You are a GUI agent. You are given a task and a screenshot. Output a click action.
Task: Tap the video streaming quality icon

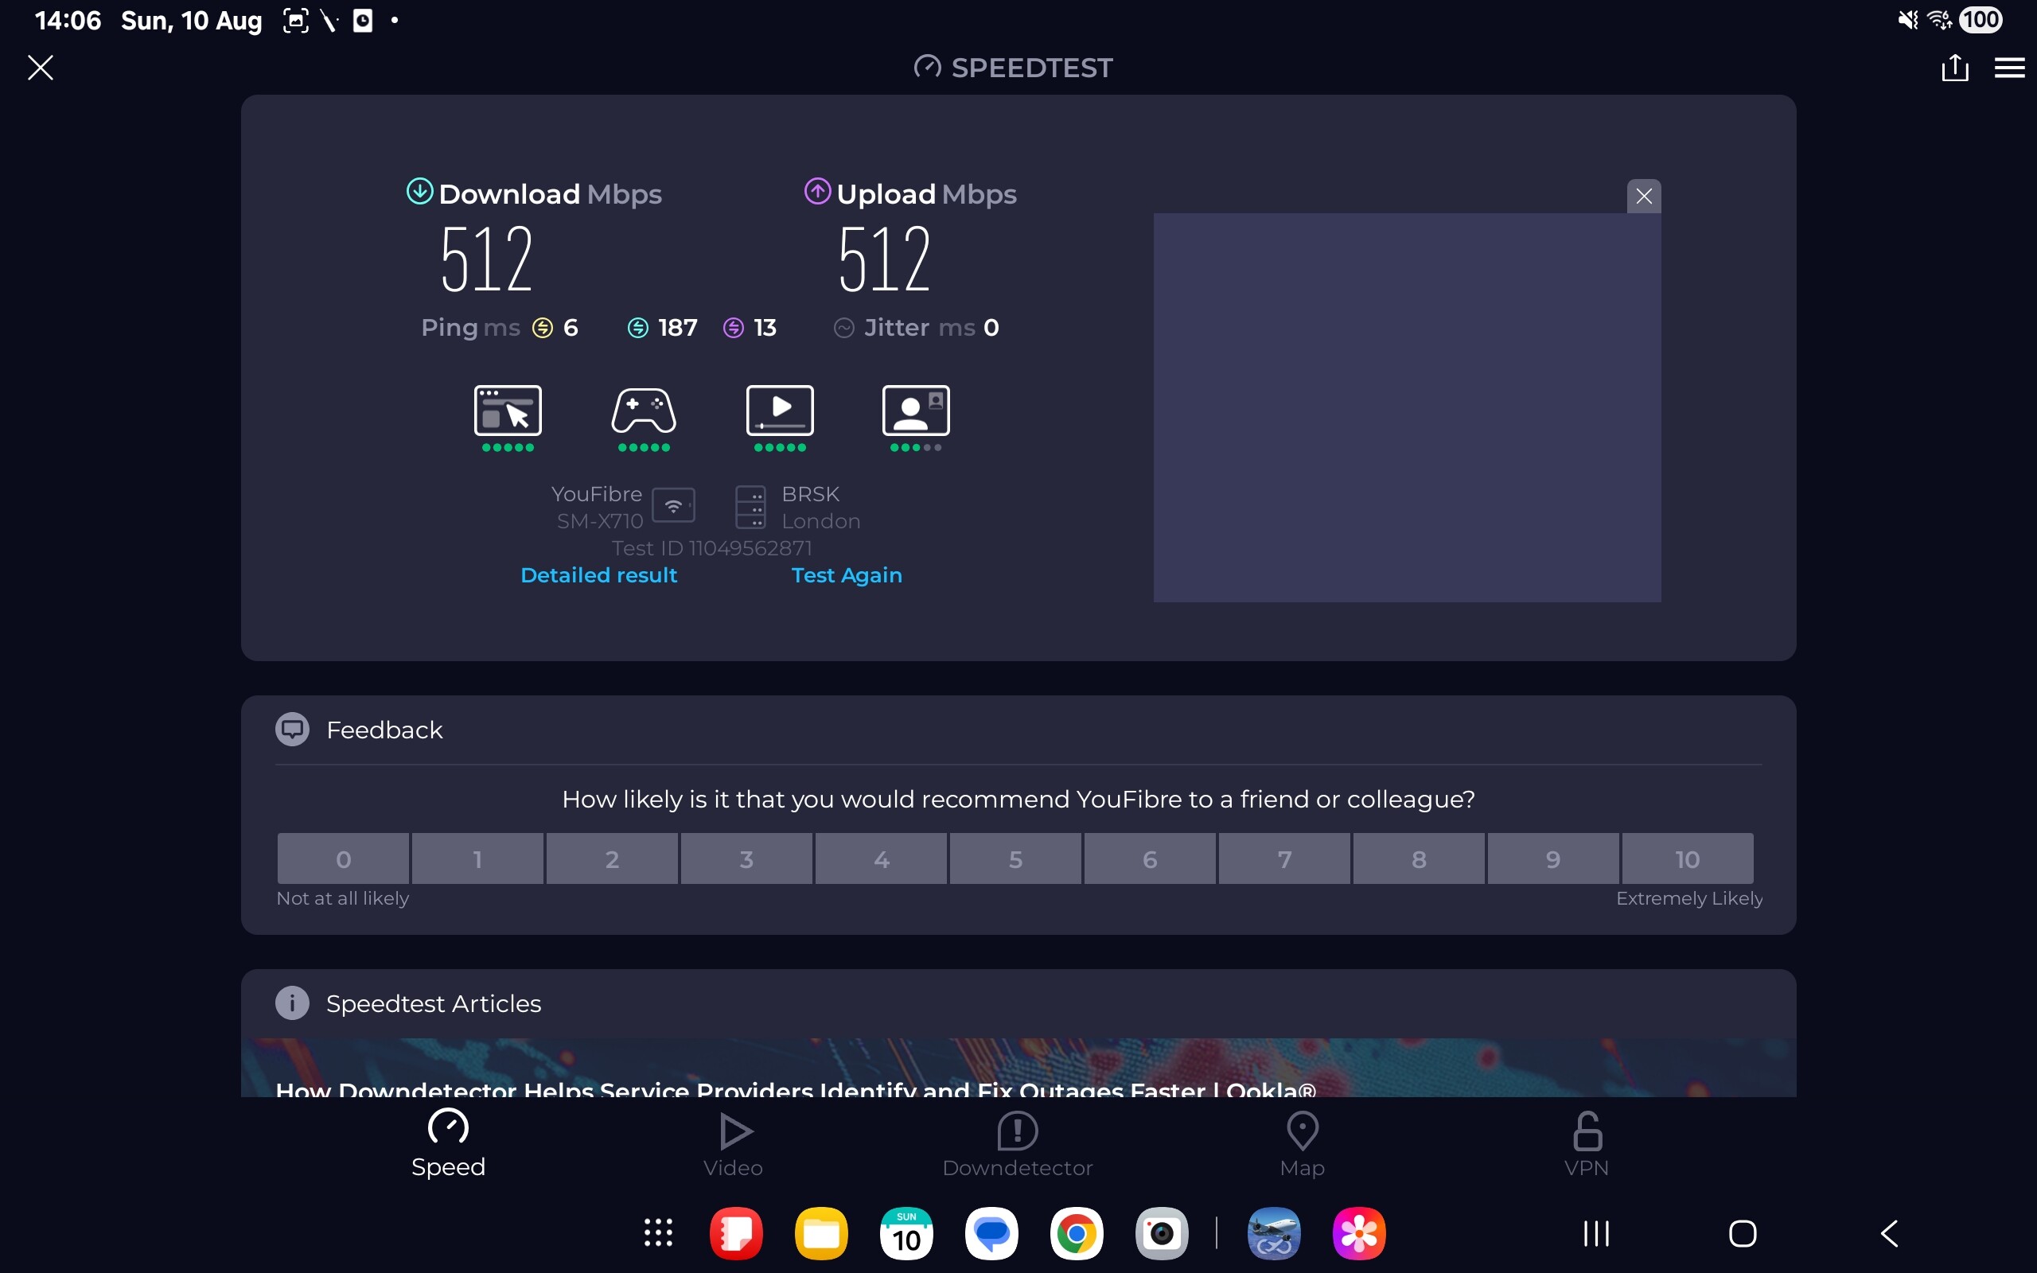point(780,411)
